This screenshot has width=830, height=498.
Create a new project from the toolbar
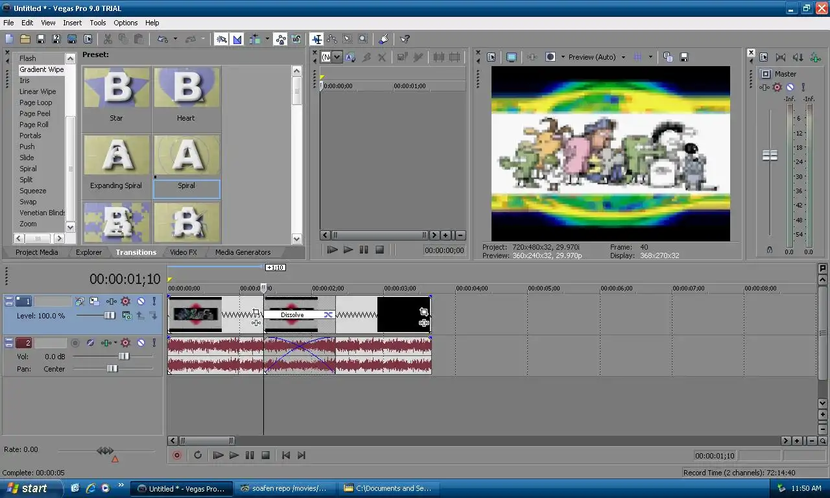coord(9,40)
